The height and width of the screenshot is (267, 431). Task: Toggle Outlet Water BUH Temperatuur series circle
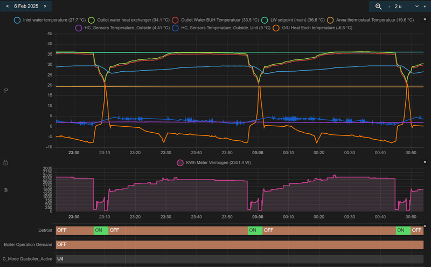coord(175,20)
